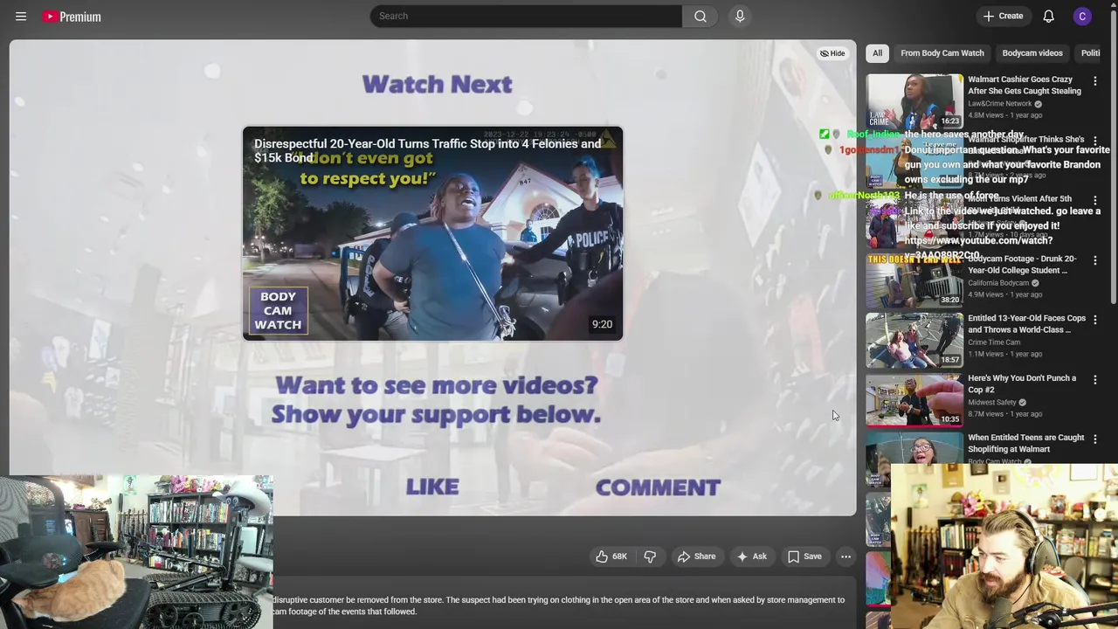Viewport: 1118px width, 629px height.
Task: Save the video to a playlist
Action: 804,556
